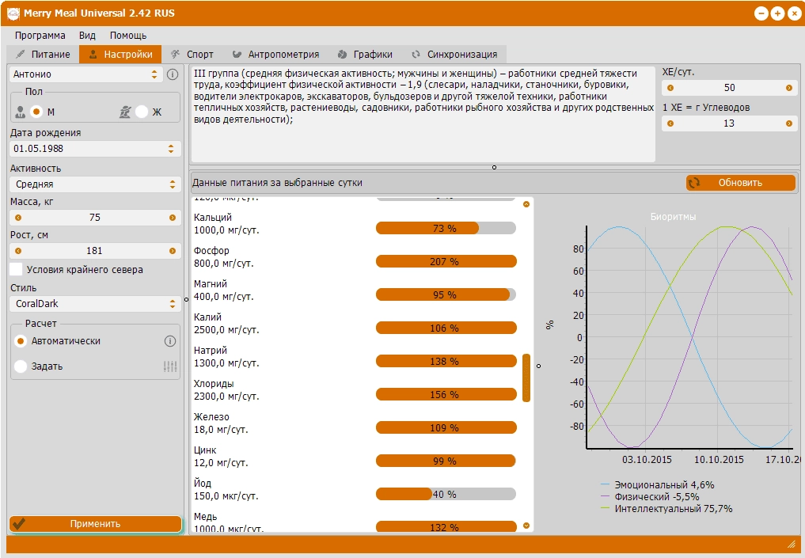Viewport: 805px width, 558px height.
Task: Click the male silhouette icon beside М
Action: [21, 112]
